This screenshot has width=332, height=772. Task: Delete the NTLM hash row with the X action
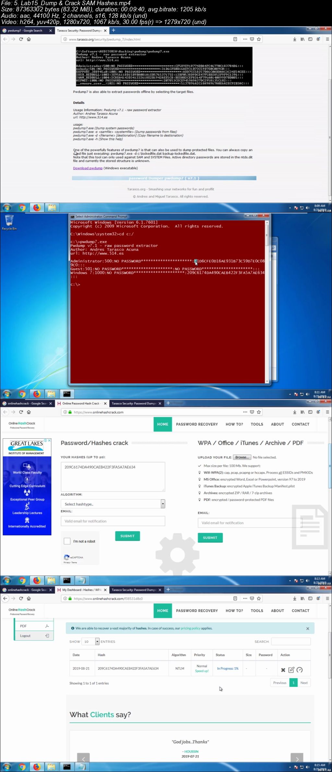283,670
